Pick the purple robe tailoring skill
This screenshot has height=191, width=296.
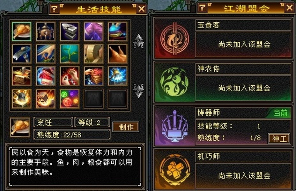coord(93,32)
